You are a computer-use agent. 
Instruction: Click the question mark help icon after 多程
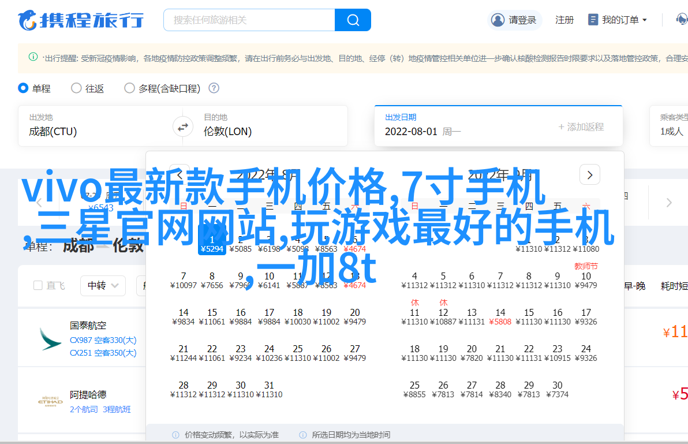click(x=214, y=88)
